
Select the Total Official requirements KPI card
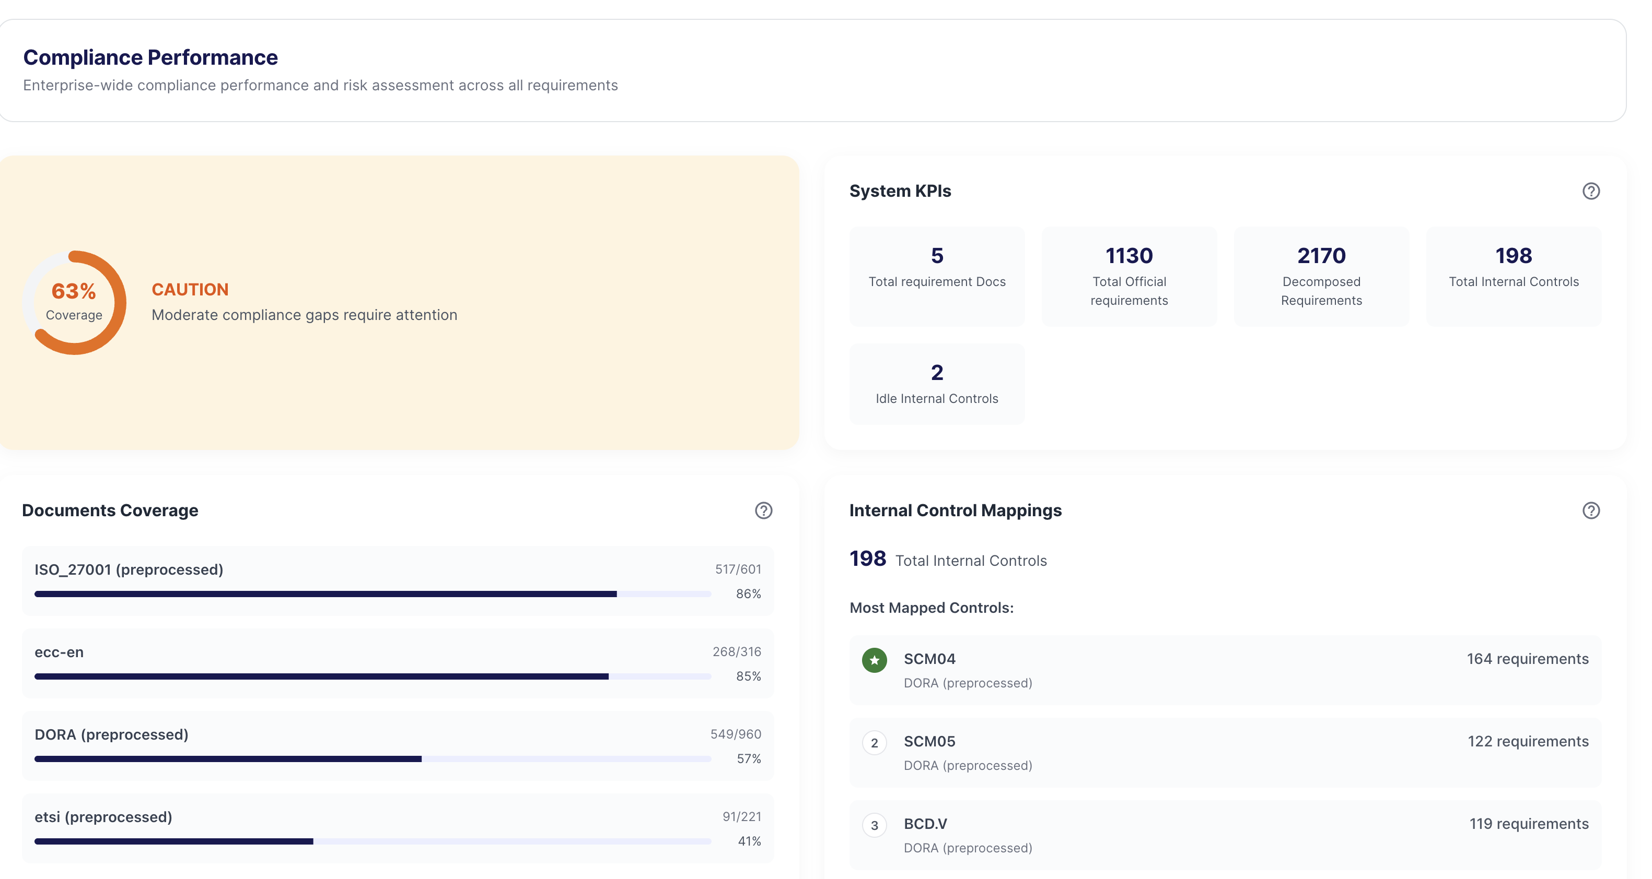[x=1129, y=276]
